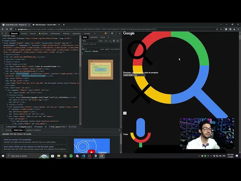Screen dimensions: 241x181
Task: Open the Security tab
Action: pos(87,34)
